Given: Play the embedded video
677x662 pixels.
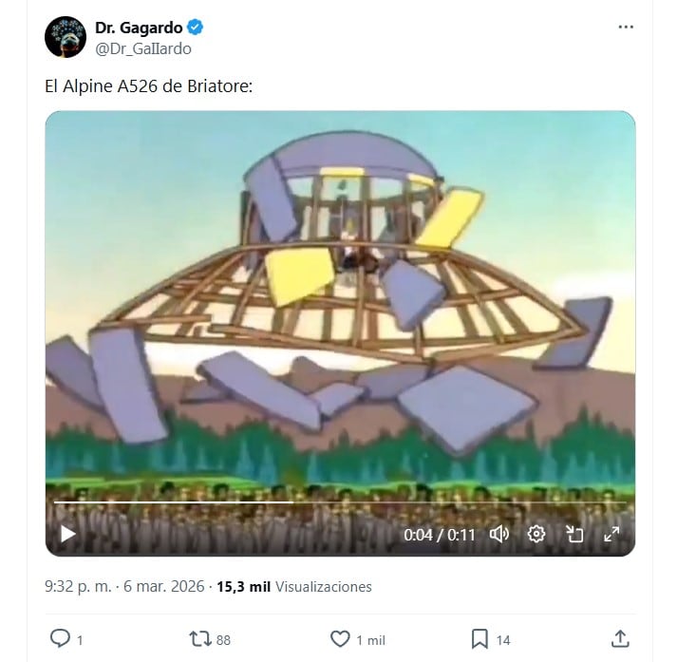Looking at the screenshot, I should coord(67,534).
